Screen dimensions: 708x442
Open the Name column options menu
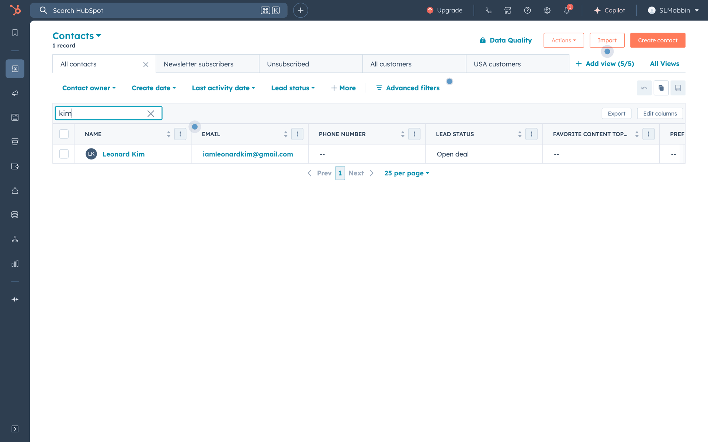click(180, 134)
